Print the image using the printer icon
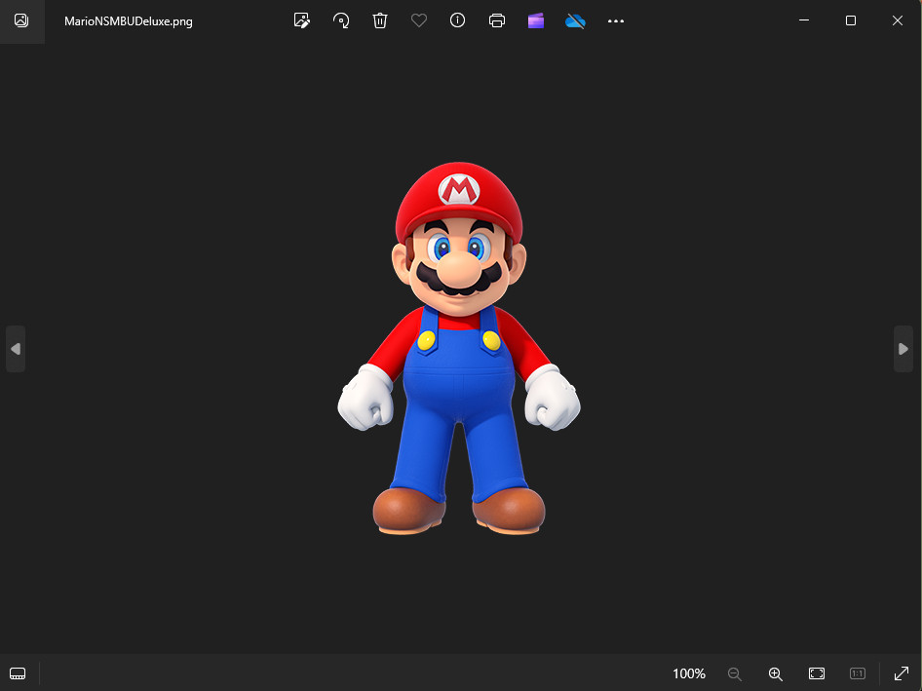922x691 pixels. (x=497, y=20)
